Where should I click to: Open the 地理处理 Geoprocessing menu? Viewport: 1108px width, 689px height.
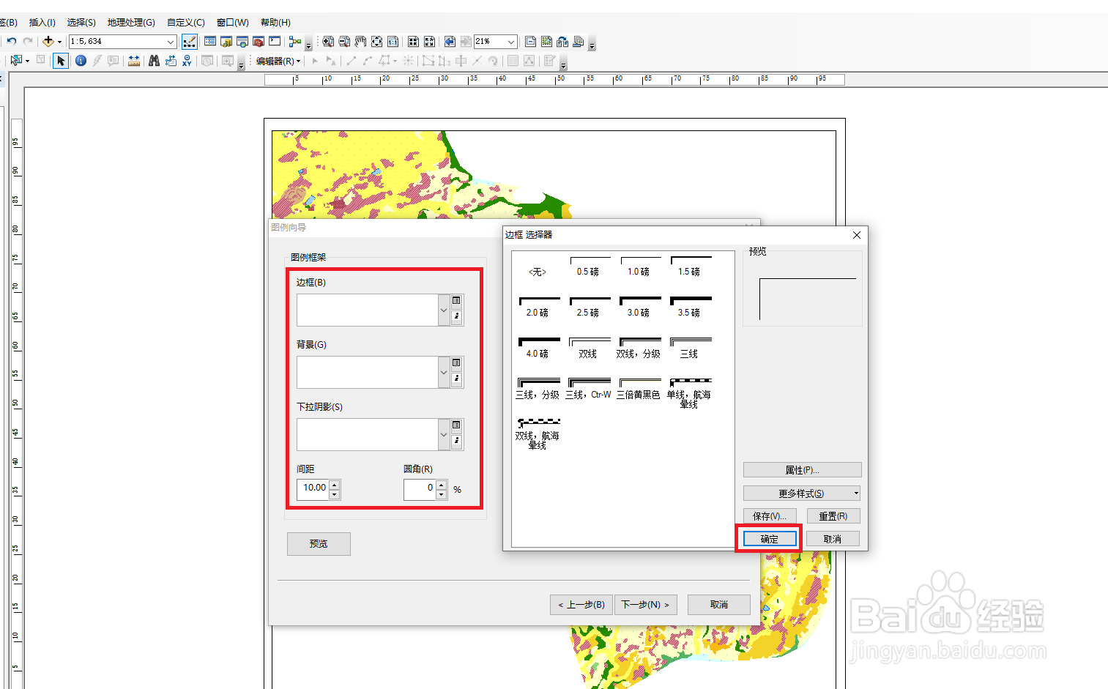[x=131, y=23]
